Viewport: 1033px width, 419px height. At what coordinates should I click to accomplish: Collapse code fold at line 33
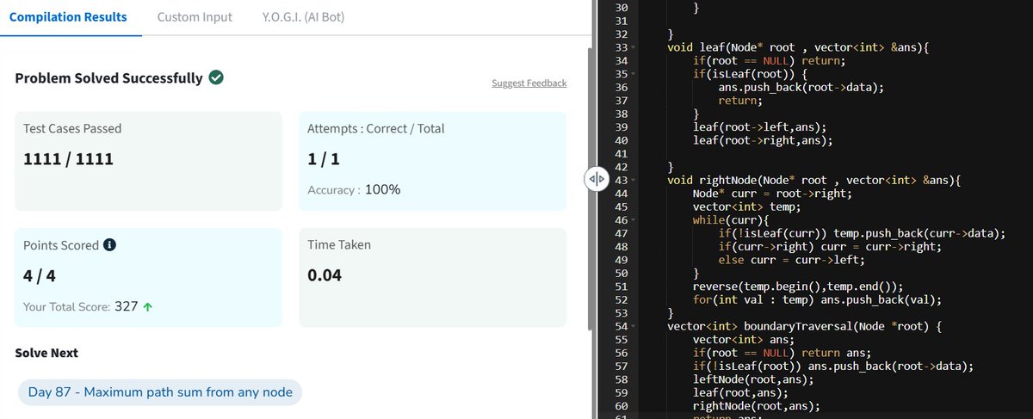pyautogui.click(x=633, y=47)
